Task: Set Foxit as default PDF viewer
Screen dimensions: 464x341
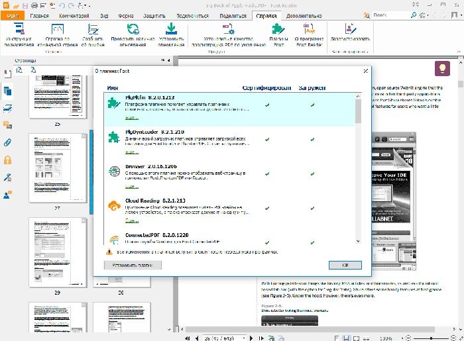Action: 229,35
